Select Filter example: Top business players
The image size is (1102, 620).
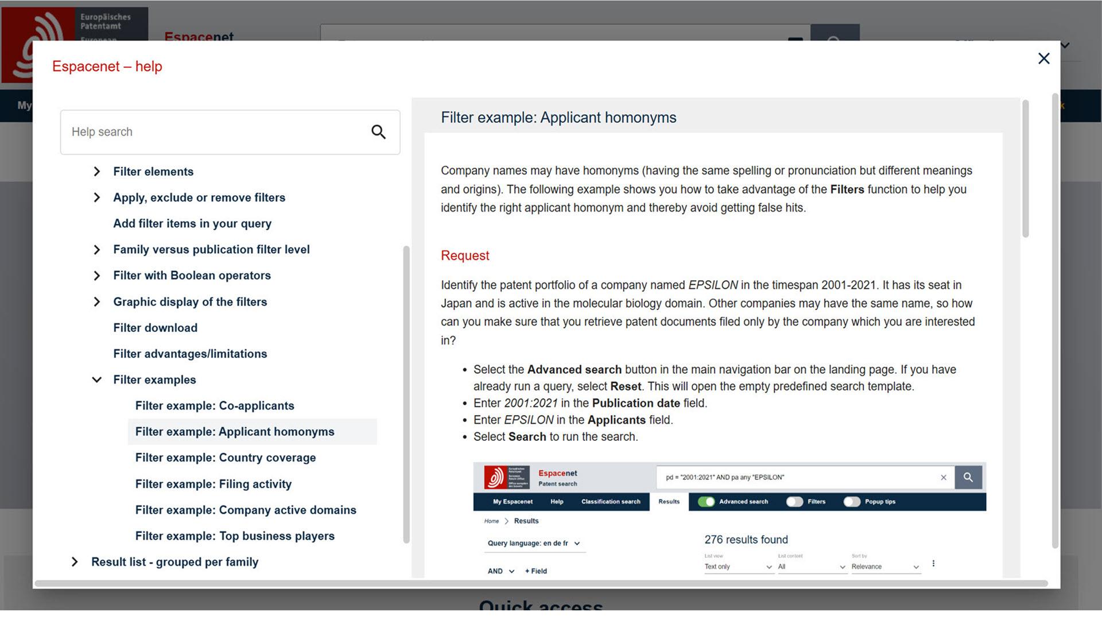pos(235,536)
